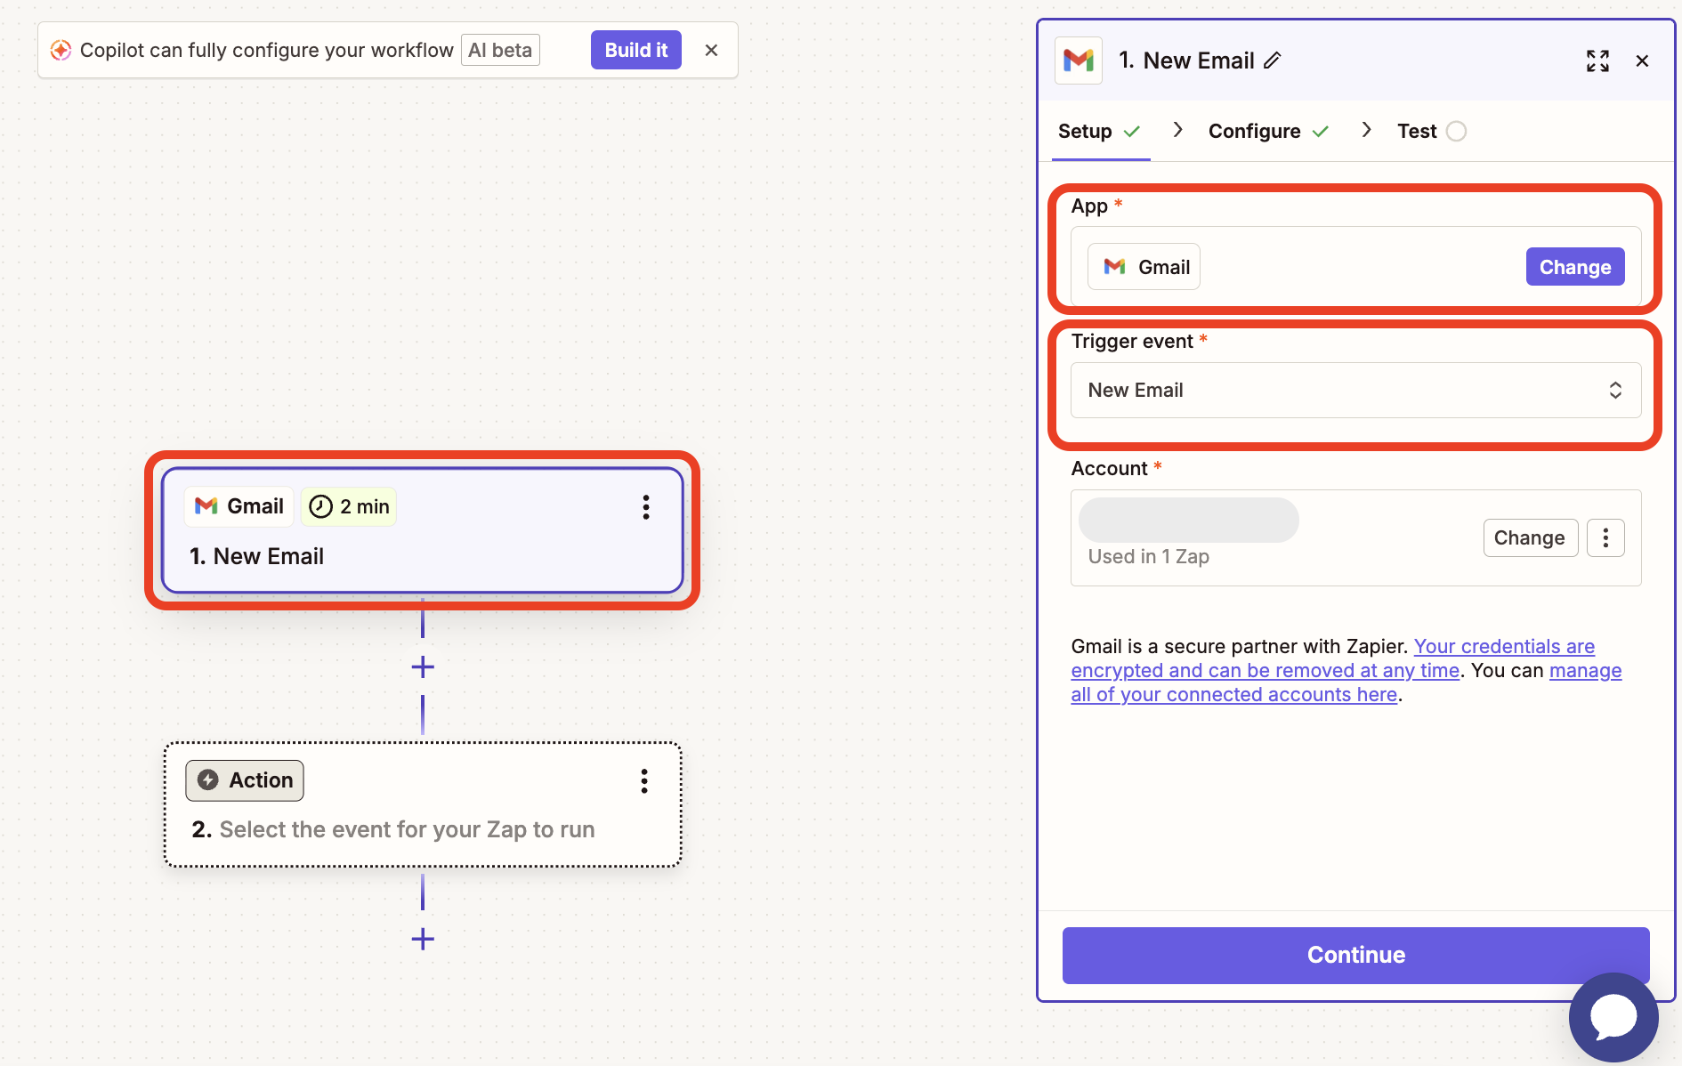Click the Continue button
1682x1066 pixels.
1355,955
